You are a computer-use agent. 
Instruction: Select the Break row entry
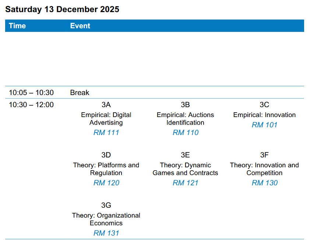(80, 93)
